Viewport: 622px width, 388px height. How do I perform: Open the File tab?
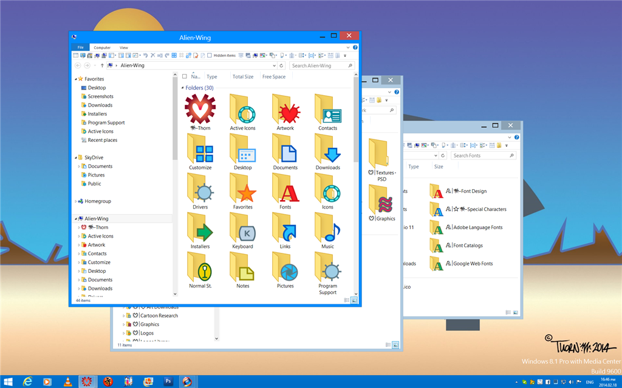[x=81, y=47]
